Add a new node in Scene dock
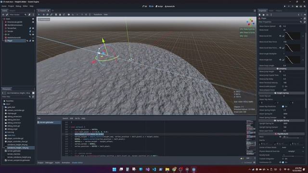The height and width of the screenshot is (173, 308). point(3,14)
